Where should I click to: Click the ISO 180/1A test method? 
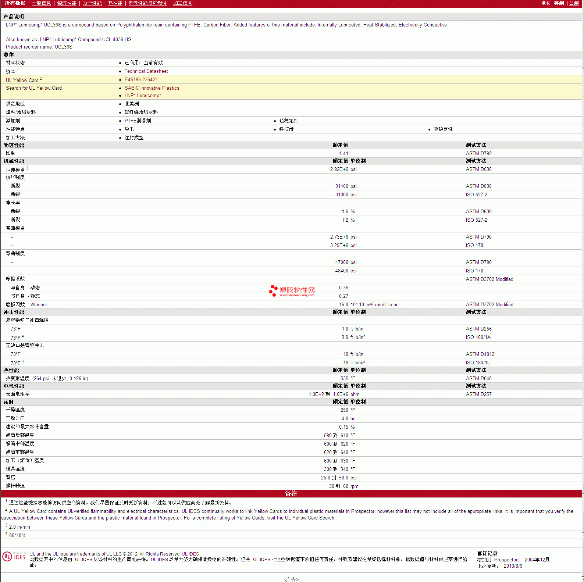coord(478,338)
